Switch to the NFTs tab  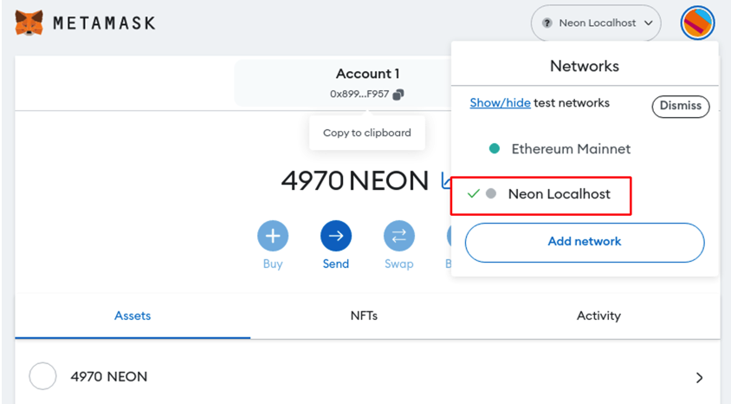(x=364, y=316)
